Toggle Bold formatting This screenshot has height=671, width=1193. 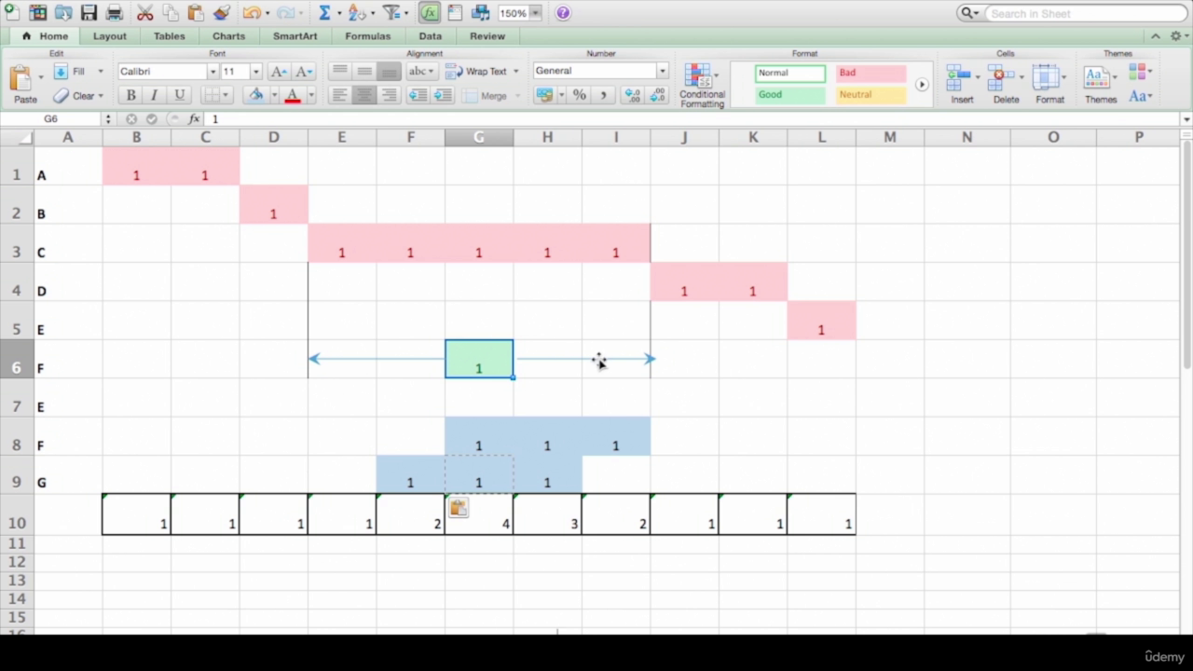pos(130,95)
